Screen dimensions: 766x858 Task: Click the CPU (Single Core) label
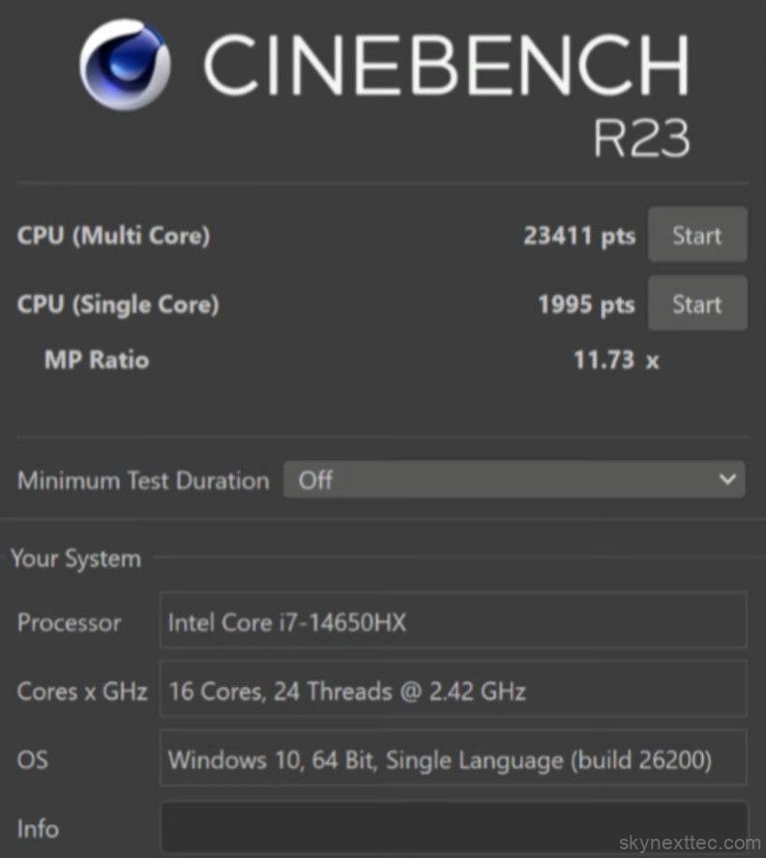pos(118,304)
